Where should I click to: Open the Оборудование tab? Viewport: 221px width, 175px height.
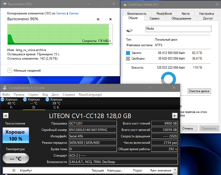coord(181,18)
